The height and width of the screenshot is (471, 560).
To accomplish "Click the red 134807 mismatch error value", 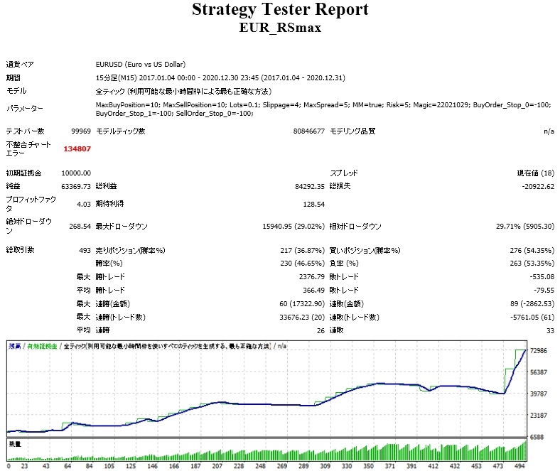I will pyautogui.click(x=77, y=148).
